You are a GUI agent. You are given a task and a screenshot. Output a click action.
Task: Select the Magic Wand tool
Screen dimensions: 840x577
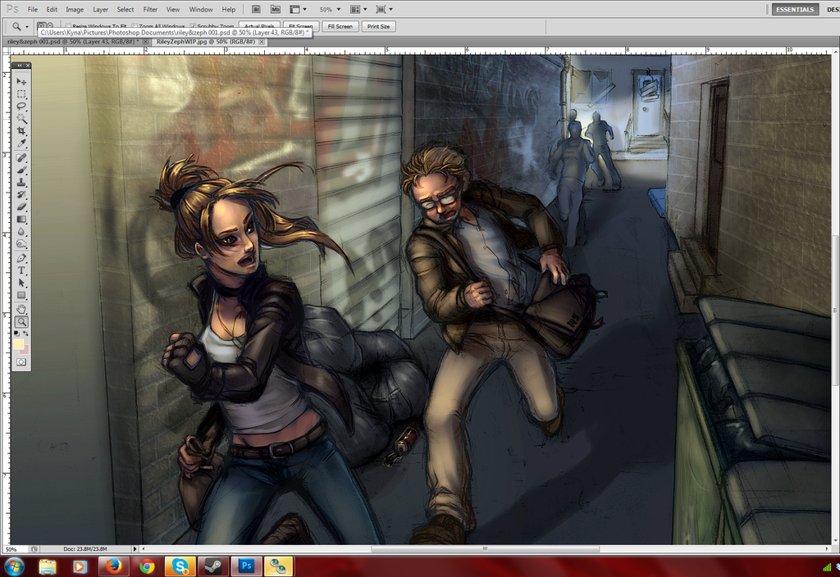(21, 118)
